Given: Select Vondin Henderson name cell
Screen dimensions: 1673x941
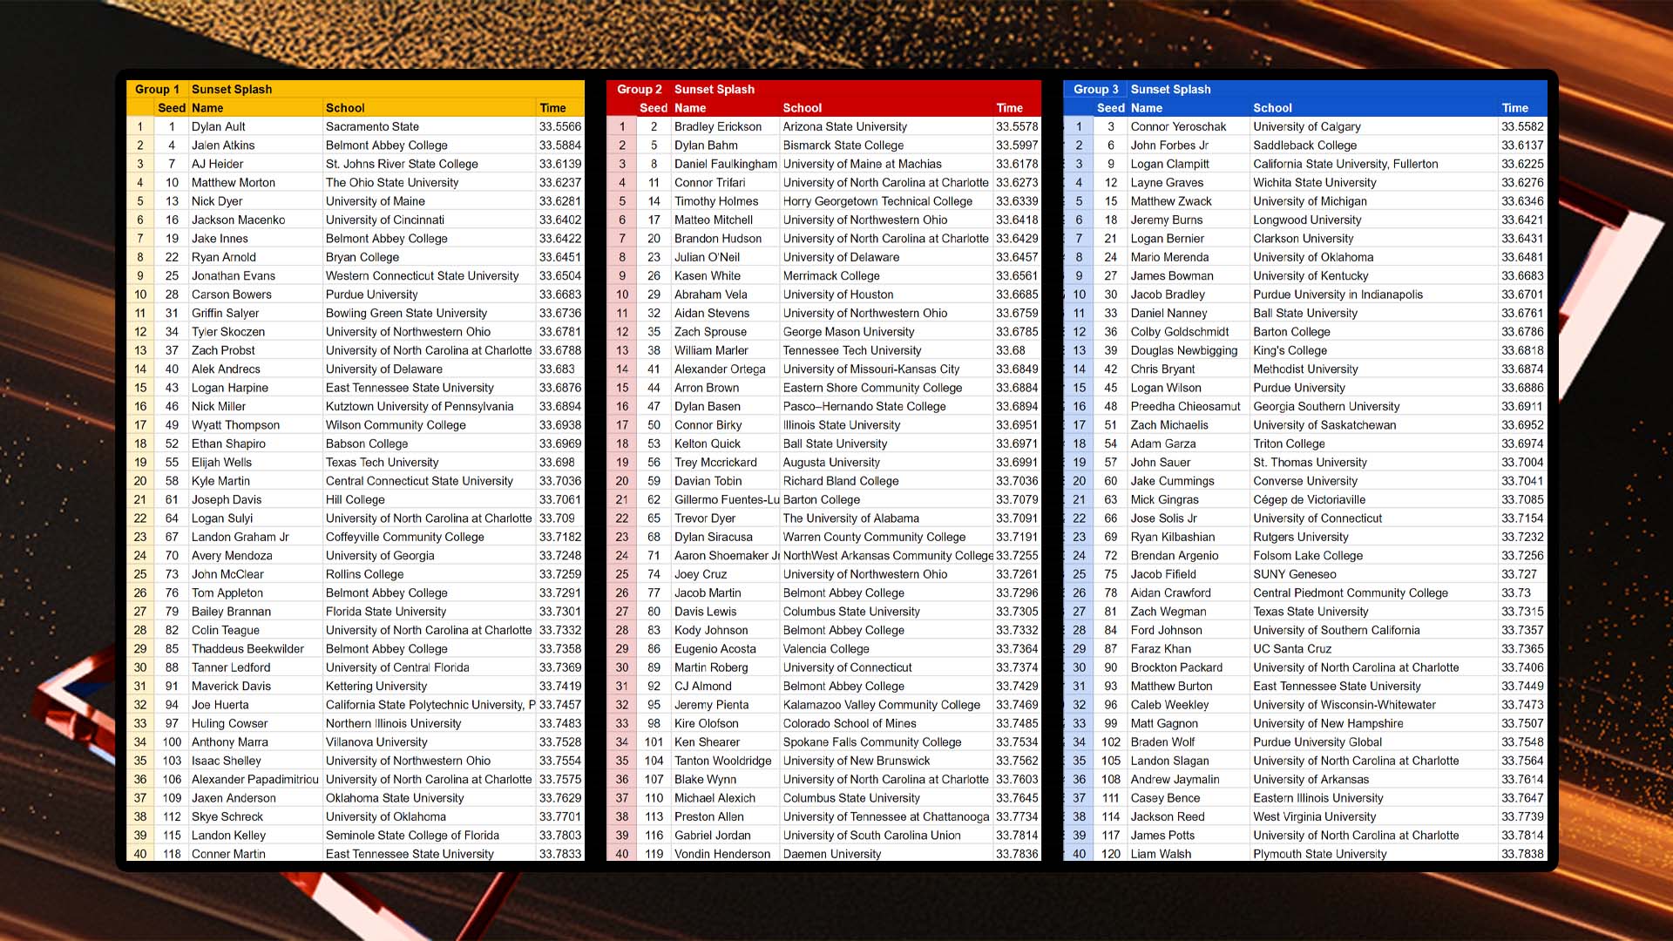Looking at the screenshot, I should coord(721,854).
